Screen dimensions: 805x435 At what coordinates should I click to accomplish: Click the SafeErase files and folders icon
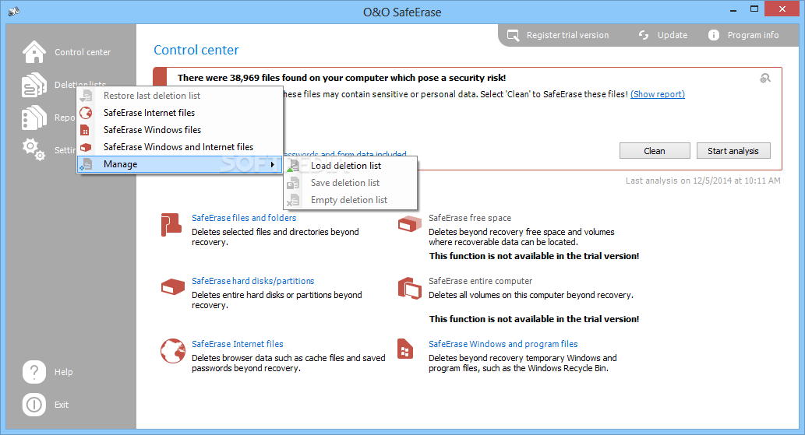click(x=171, y=225)
